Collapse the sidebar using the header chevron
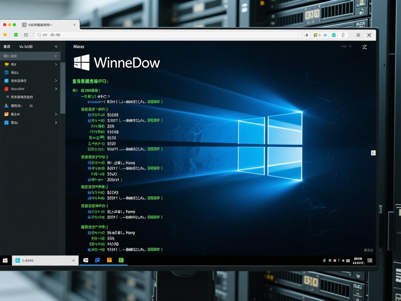 [56, 46]
